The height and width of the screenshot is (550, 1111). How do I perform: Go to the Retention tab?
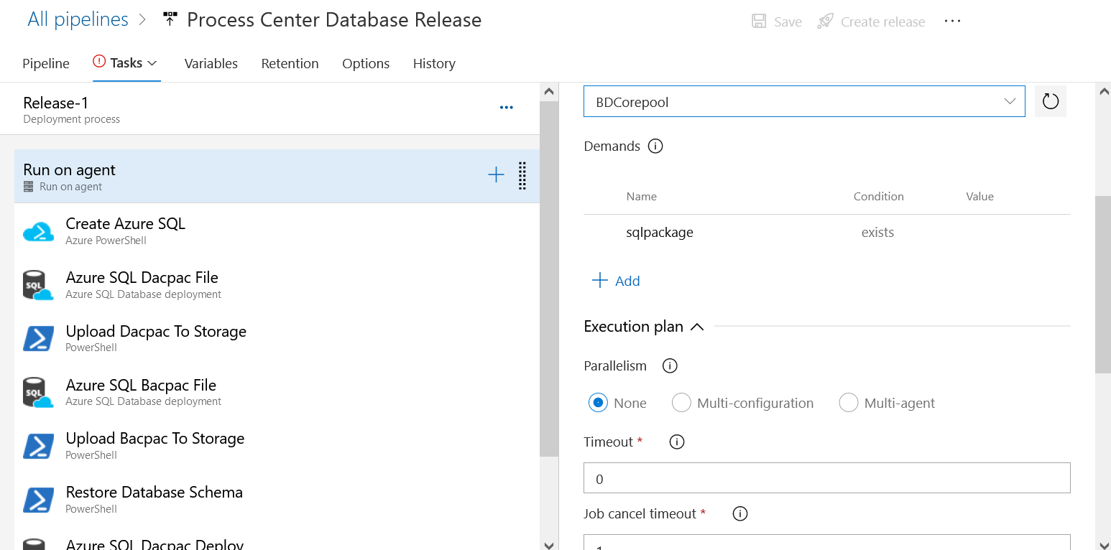tap(290, 64)
